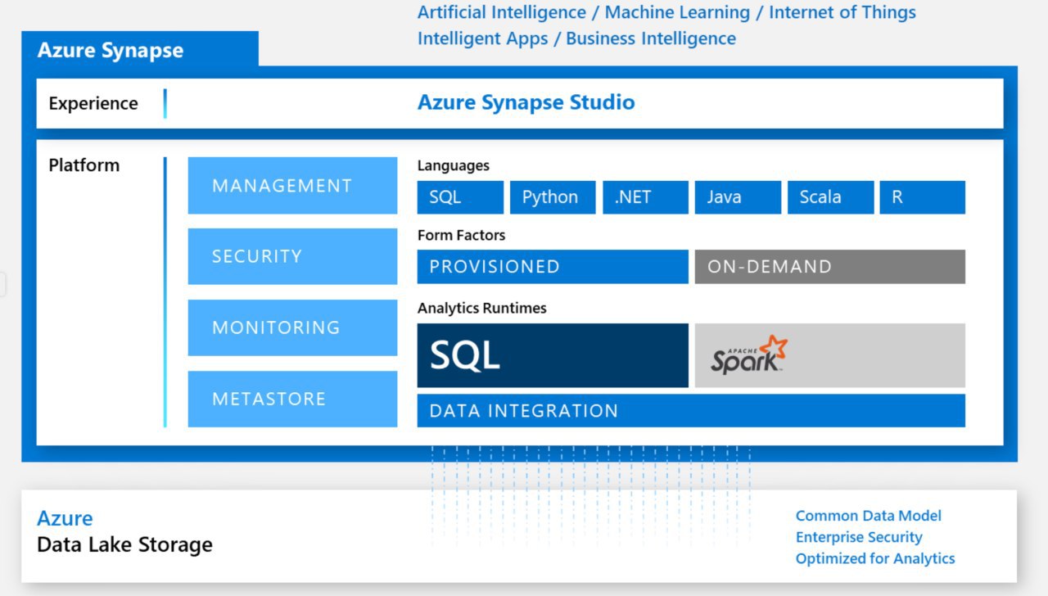Click the Data Lake Storage title

(x=124, y=544)
